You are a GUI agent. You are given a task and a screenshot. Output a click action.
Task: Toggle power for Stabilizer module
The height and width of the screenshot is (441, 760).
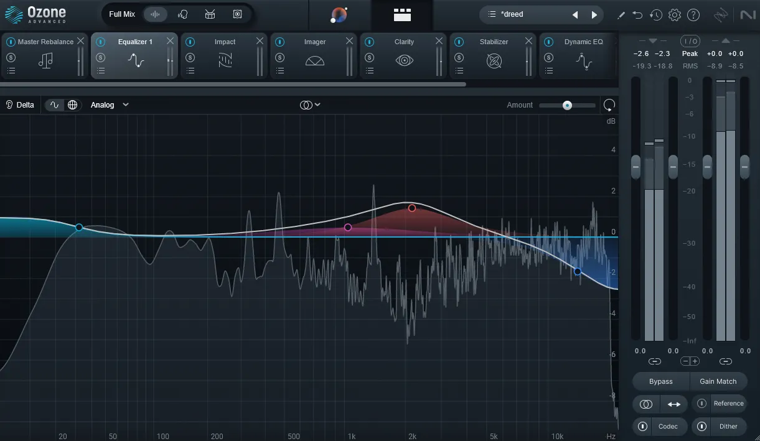(459, 42)
